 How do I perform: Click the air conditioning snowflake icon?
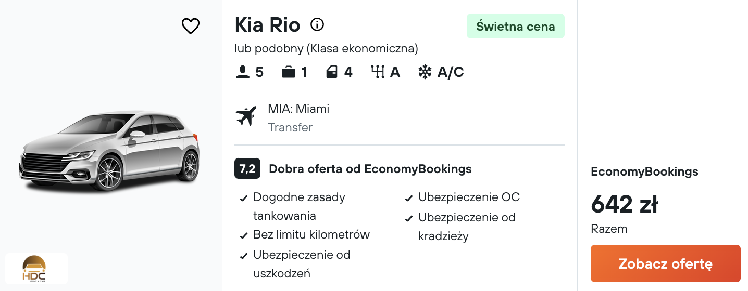point(425,72)
